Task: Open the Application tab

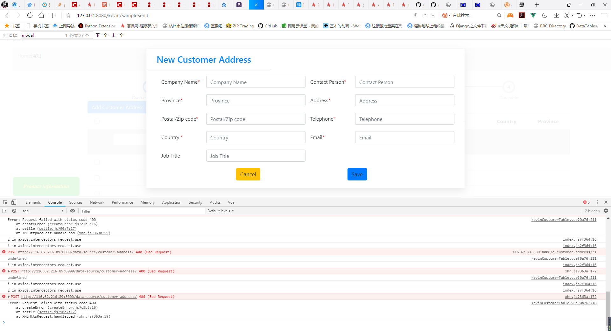Action: click(x=172, y=202)
